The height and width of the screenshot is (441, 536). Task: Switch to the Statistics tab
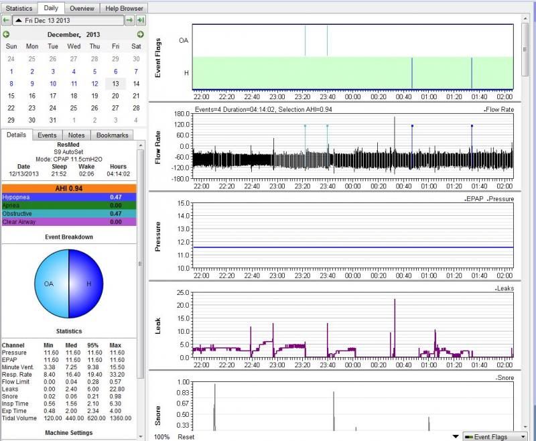pos(19,7)
